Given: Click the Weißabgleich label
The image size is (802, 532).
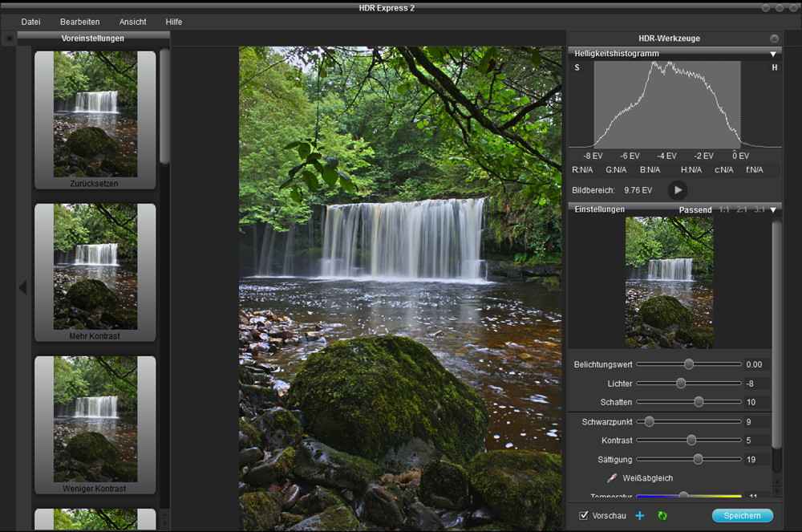Looking at the screenshot, I should [647, 478].
